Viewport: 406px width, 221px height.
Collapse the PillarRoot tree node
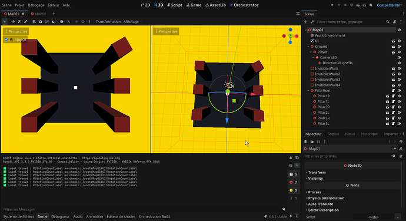coord(308,91)
